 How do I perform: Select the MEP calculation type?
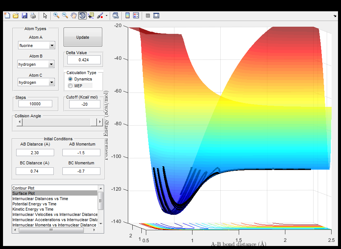70,86
